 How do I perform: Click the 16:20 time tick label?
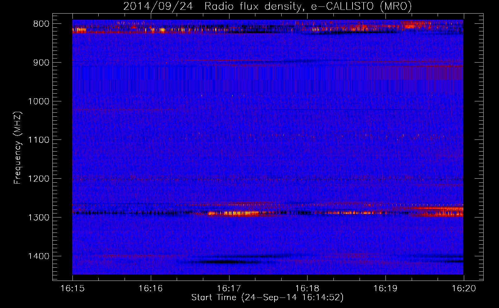[464, 289]
